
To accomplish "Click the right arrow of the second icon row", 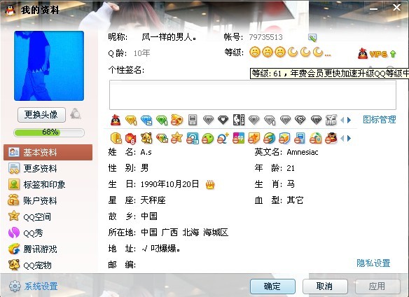I will click(349, 138).
